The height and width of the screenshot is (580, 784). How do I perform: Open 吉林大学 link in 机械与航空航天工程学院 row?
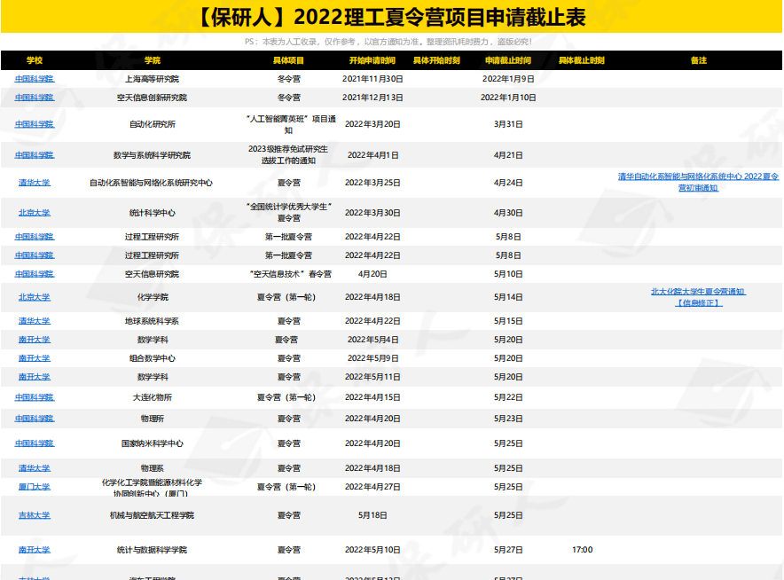click(35, 515)
